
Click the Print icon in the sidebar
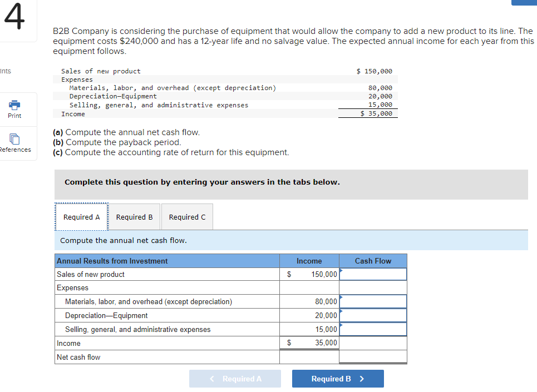[x=14, y=105]
